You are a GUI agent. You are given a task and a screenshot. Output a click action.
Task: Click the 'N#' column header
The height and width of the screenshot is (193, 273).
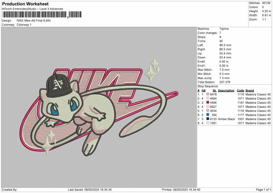point(203,91)
